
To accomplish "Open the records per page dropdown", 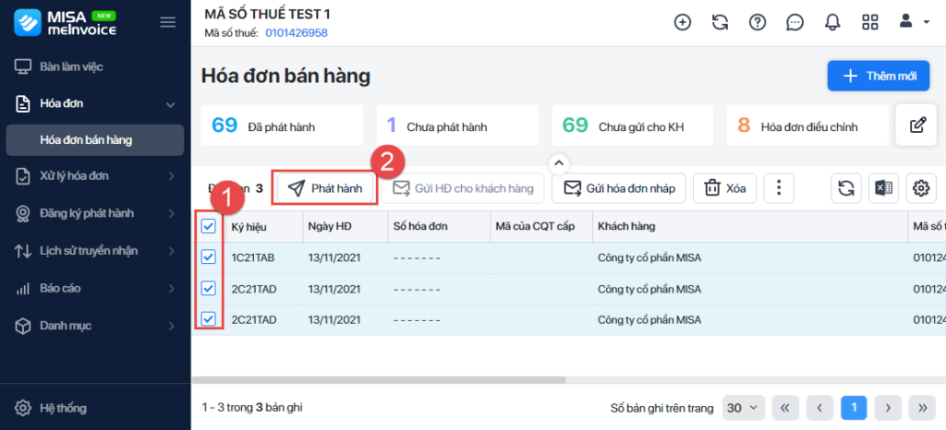I will point(745,407).
